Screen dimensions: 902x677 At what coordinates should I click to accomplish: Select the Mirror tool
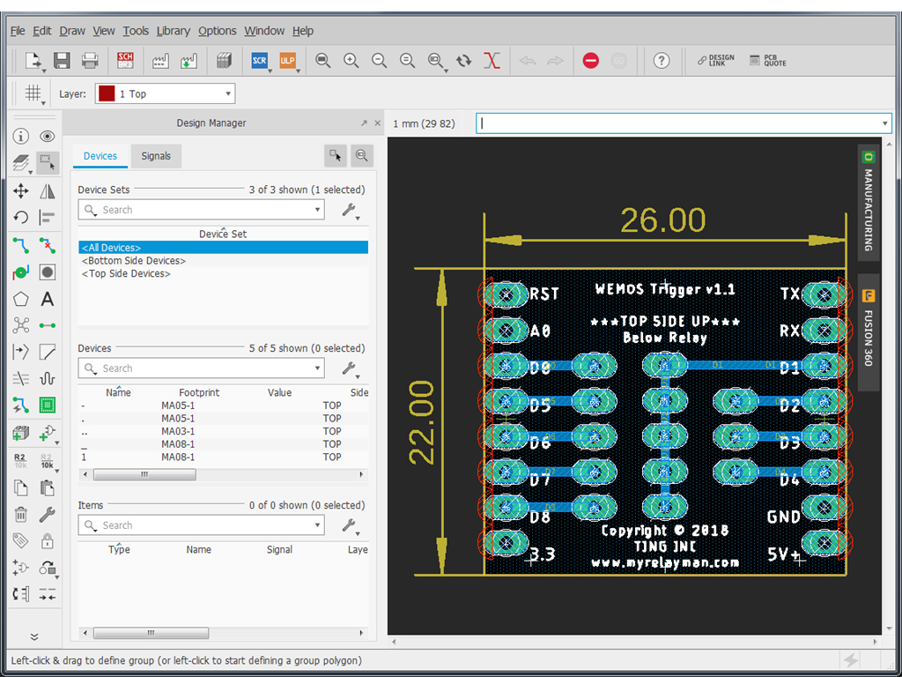point(48,190)
